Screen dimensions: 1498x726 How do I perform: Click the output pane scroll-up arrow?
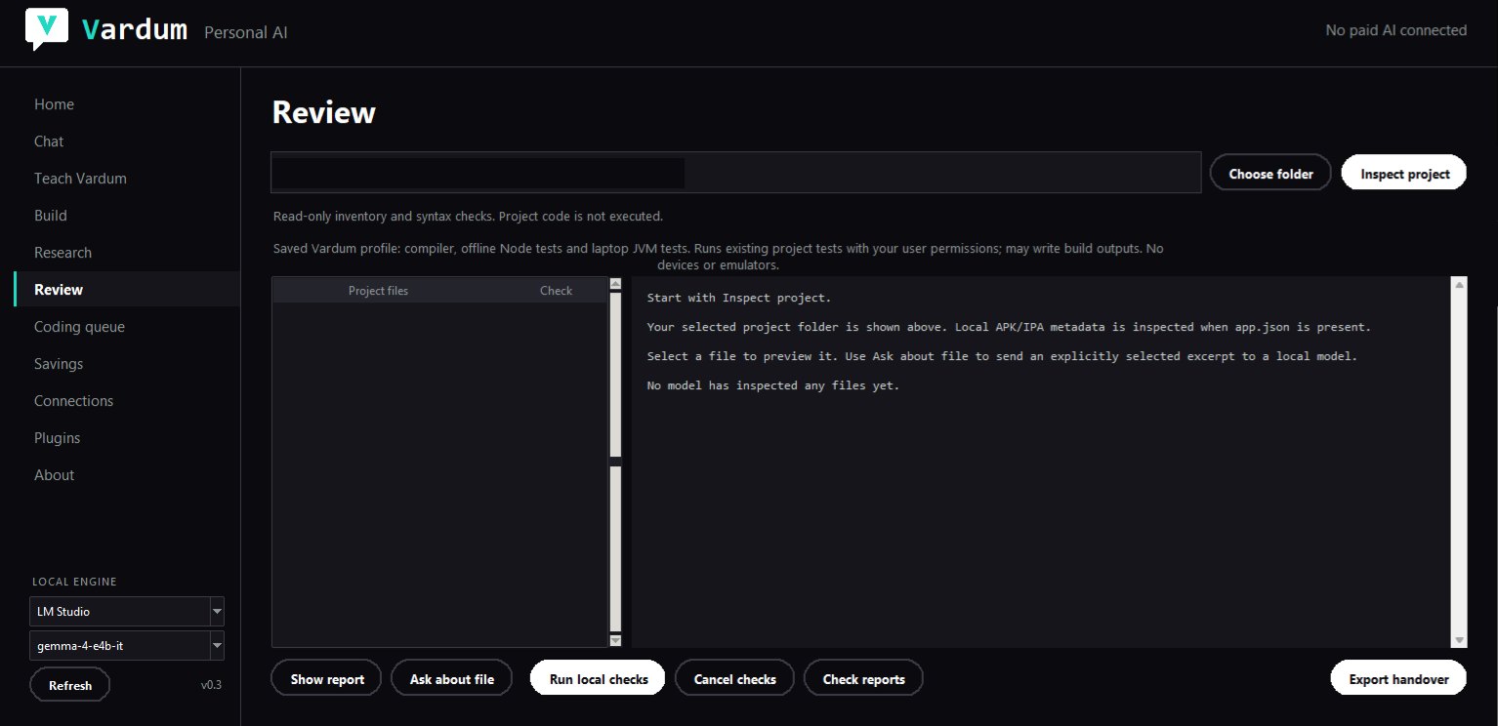1459,284
